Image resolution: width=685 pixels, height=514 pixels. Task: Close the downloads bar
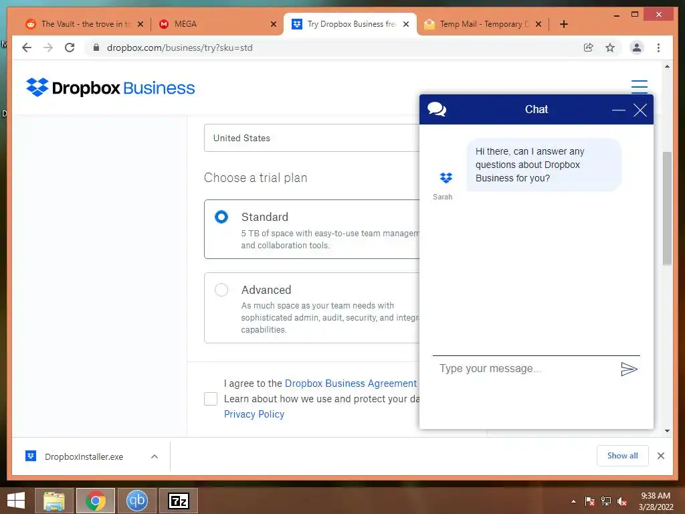click(660, 456)
